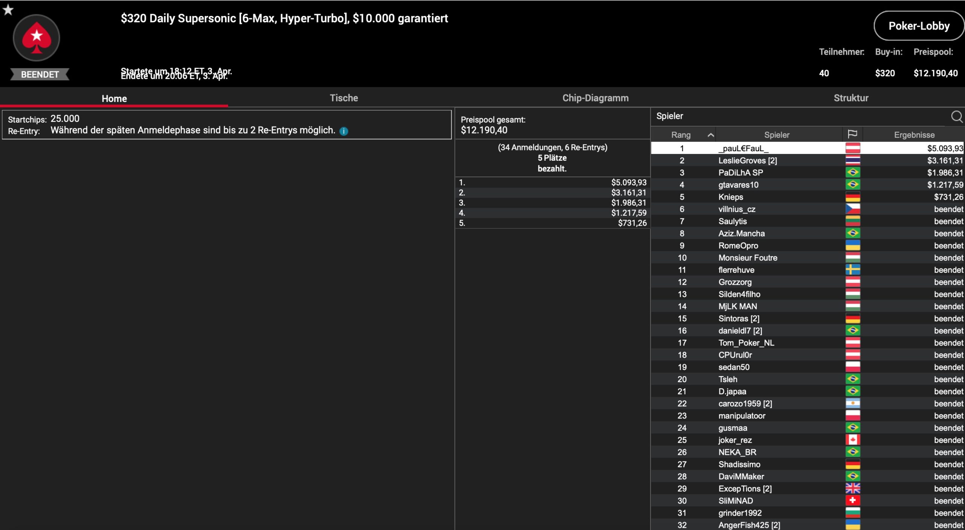Click the player search magnifier icon

[x=957, y=117]
